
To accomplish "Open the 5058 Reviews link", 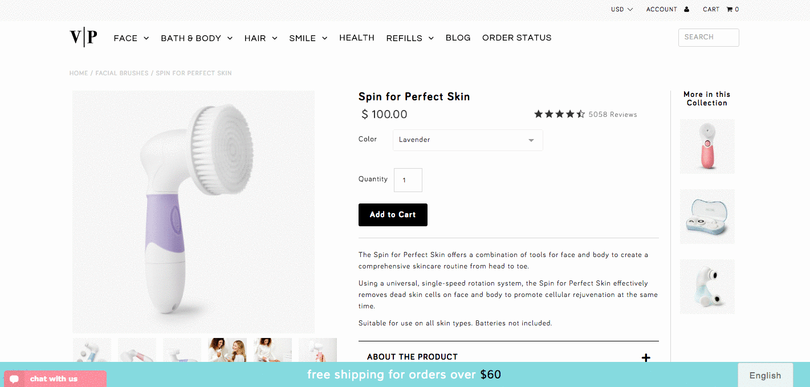I will click(613, 115).
